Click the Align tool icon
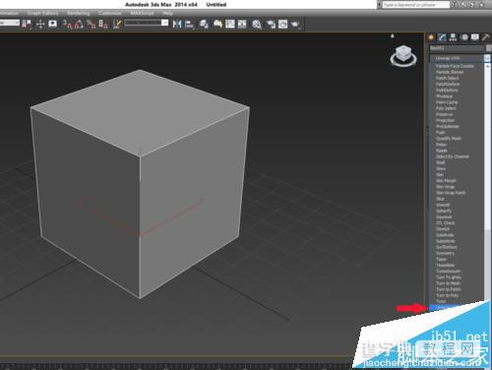This screenshot has width=492, height=370. tap(189, 24)
